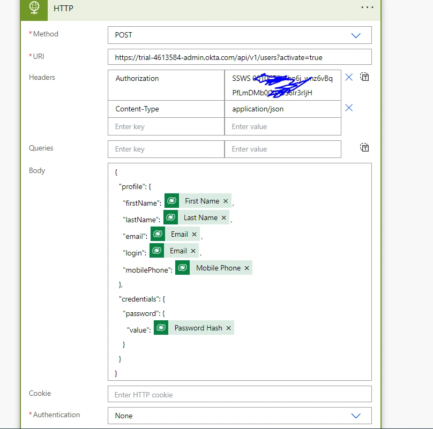Remove the Email token after "login"
This screenshot has width=433, height=429.
[193, 251]
